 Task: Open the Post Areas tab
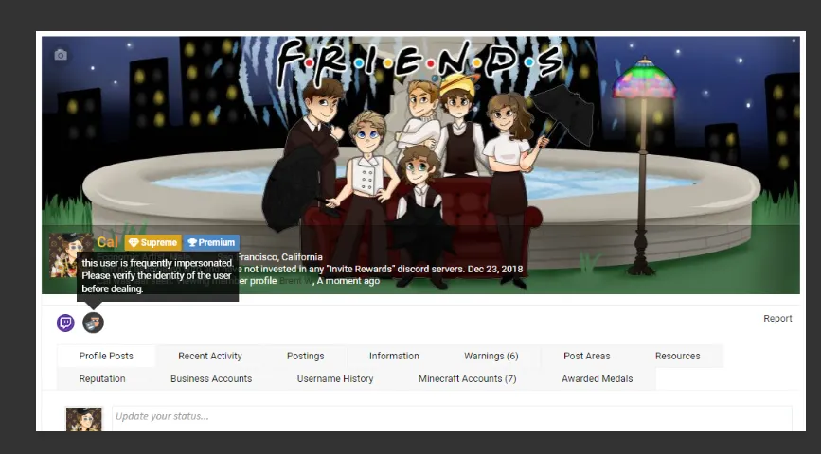click(587, 356)
